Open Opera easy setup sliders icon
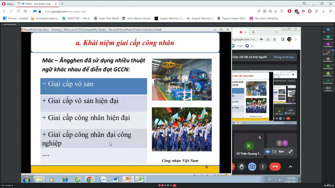Image resolution: width=335 pixels, height=188 pixels. coord(330,11)
